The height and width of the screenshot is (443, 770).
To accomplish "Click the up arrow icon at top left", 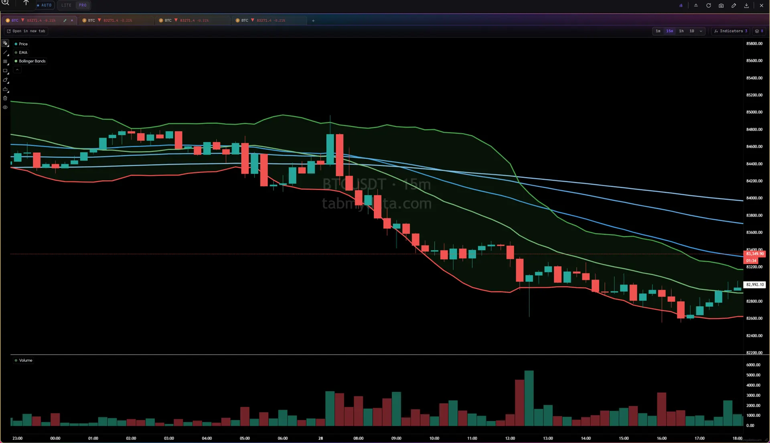I will 26,3.
